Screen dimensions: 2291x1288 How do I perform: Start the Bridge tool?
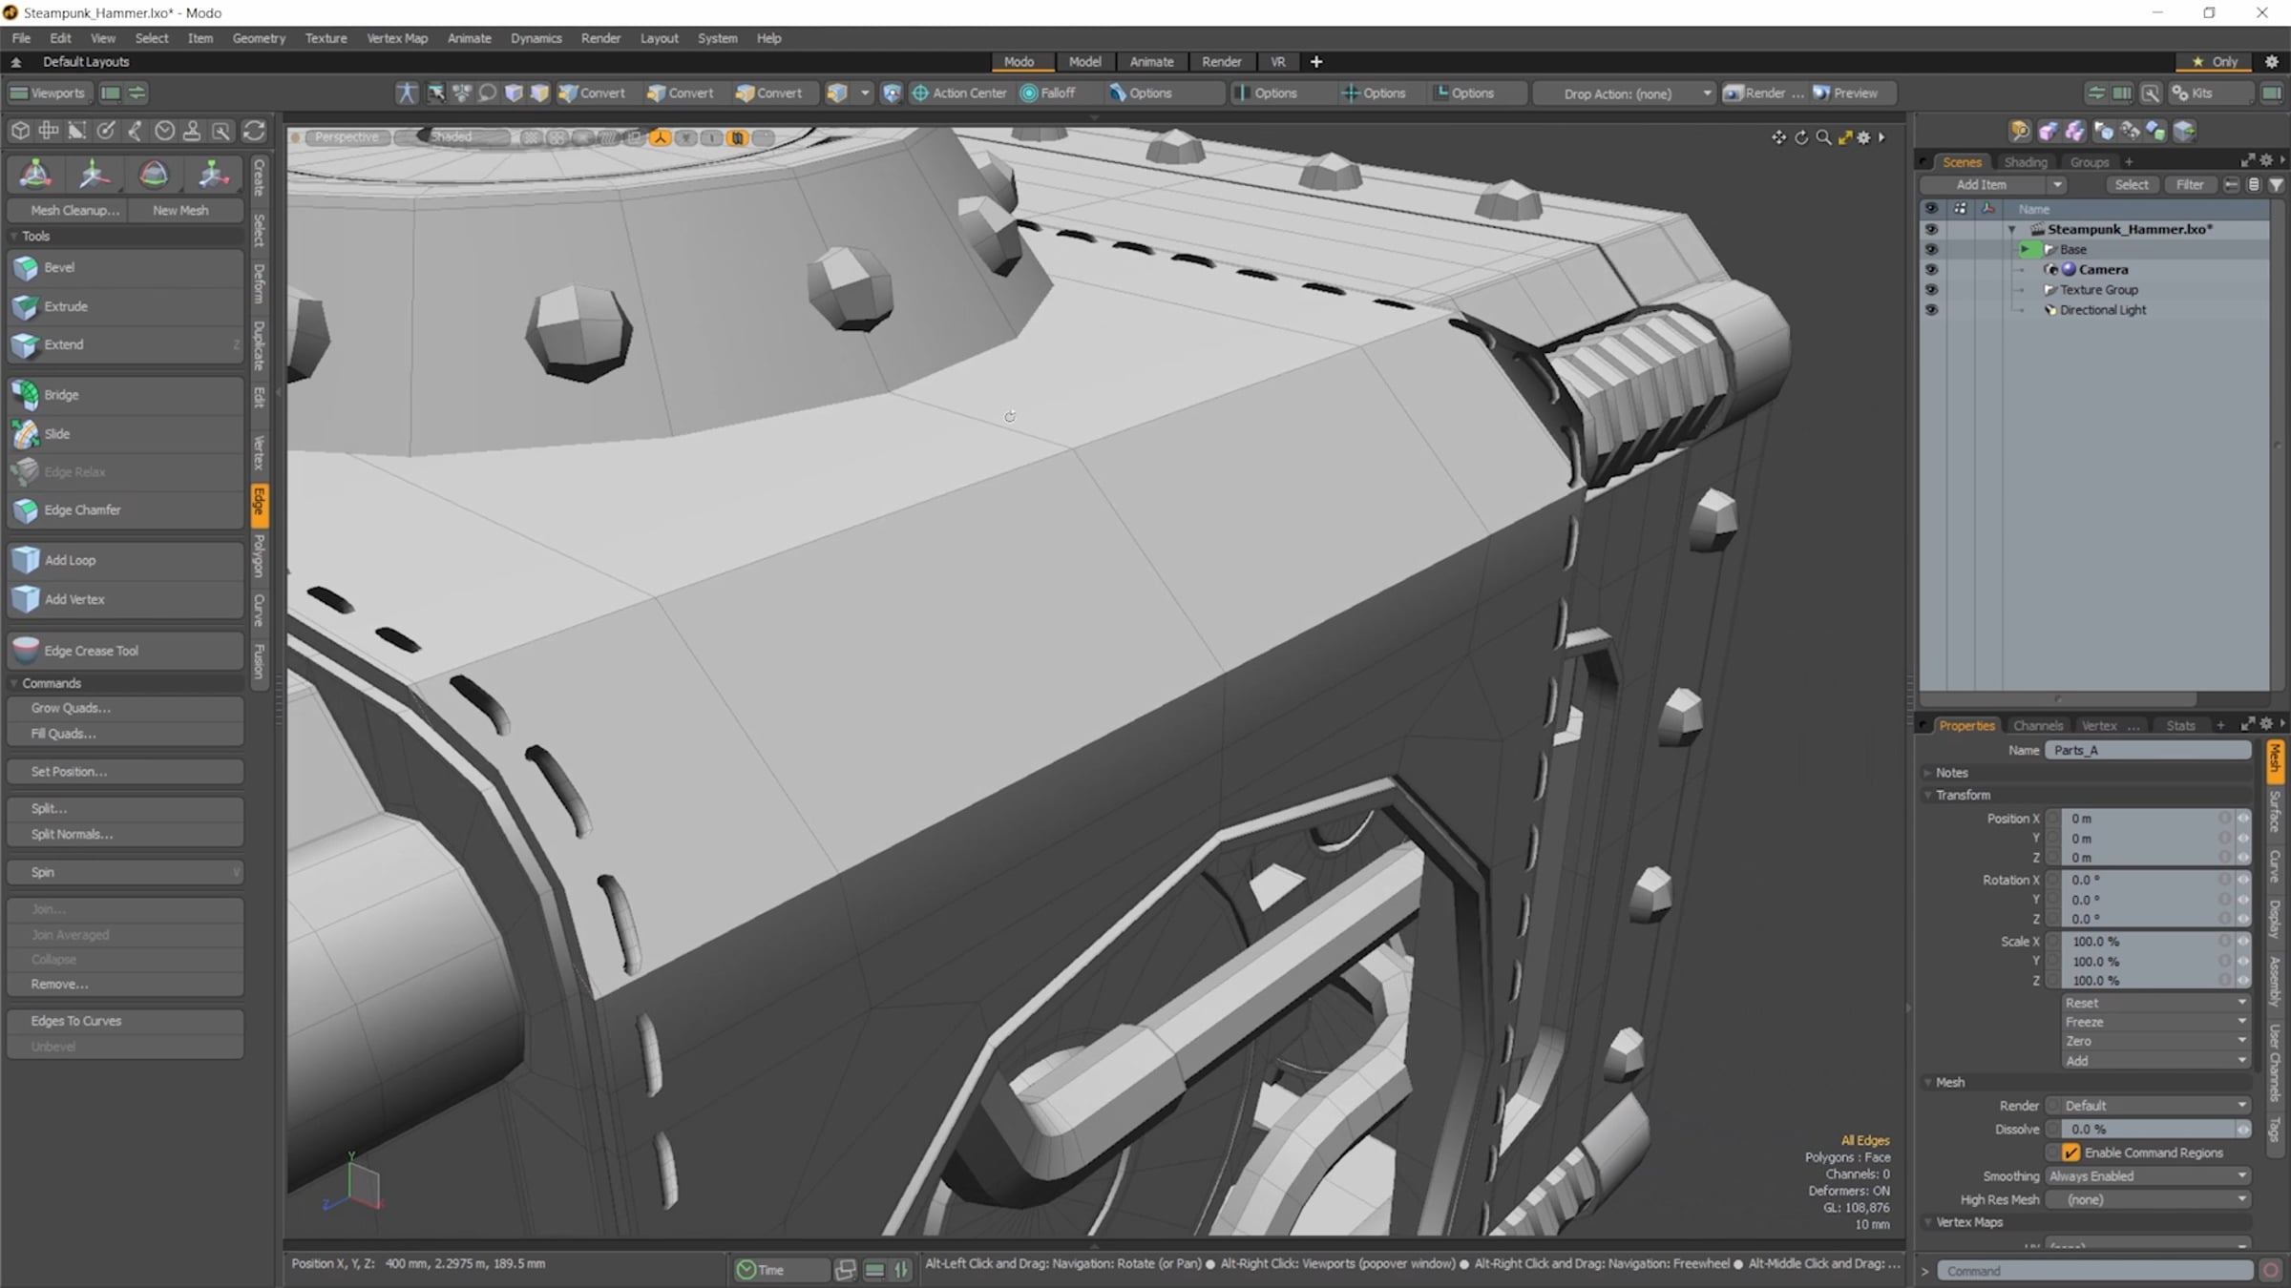(125, 395)
